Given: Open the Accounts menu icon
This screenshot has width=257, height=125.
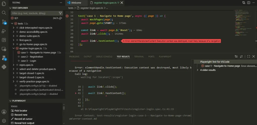Looking at the screenshot, I should [4, 112].
